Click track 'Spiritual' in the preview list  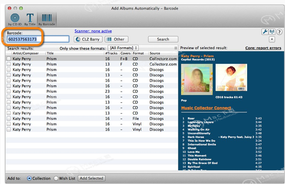(194, 167)
